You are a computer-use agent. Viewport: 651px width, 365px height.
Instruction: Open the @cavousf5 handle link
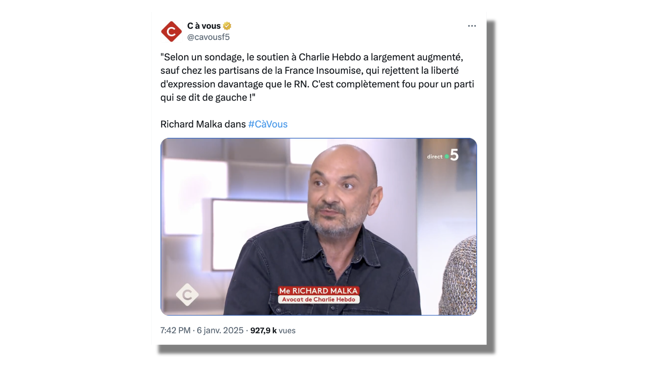(208, 37)
